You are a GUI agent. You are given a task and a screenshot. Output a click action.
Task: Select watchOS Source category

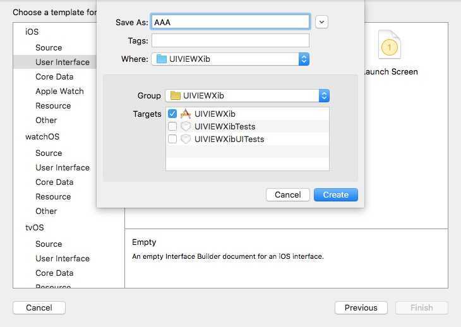49,153
